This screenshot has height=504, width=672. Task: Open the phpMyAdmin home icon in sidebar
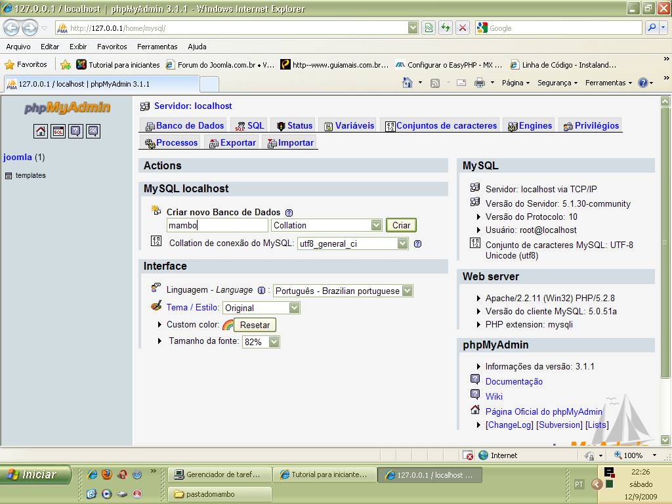[x=41, y=131]
